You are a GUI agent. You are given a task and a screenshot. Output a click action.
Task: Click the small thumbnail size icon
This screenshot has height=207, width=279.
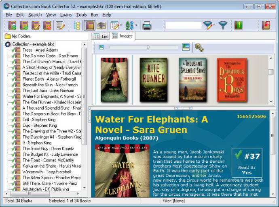click(x=101, y=47)
